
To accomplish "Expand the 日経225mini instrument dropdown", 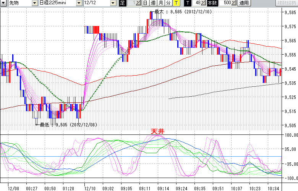I will point(79,3).
